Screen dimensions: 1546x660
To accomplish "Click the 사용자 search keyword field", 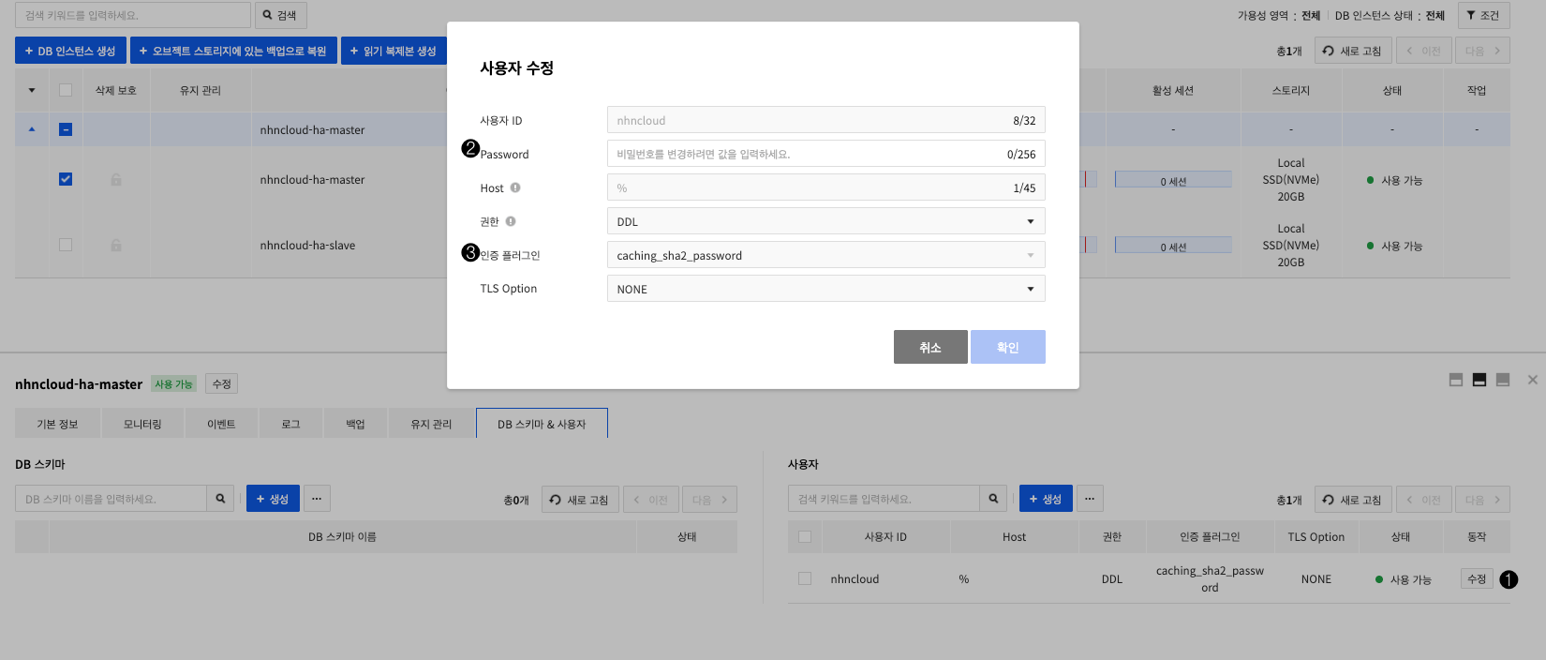I will (x=884, y=499).
